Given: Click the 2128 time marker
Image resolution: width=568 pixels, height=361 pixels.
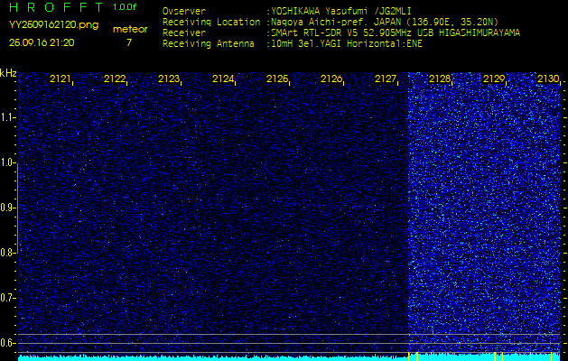Looking at the screenshot, I should tap(440, 79).
